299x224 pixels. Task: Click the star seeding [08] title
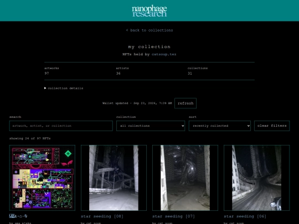102,216
